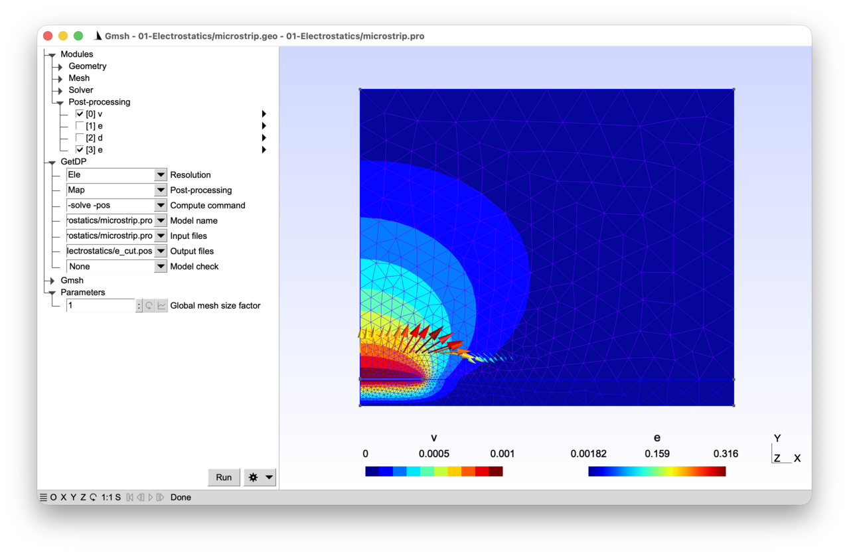
Task: Open the Output files dropdown
Action: pyautogui.click(x=161, y=251)
